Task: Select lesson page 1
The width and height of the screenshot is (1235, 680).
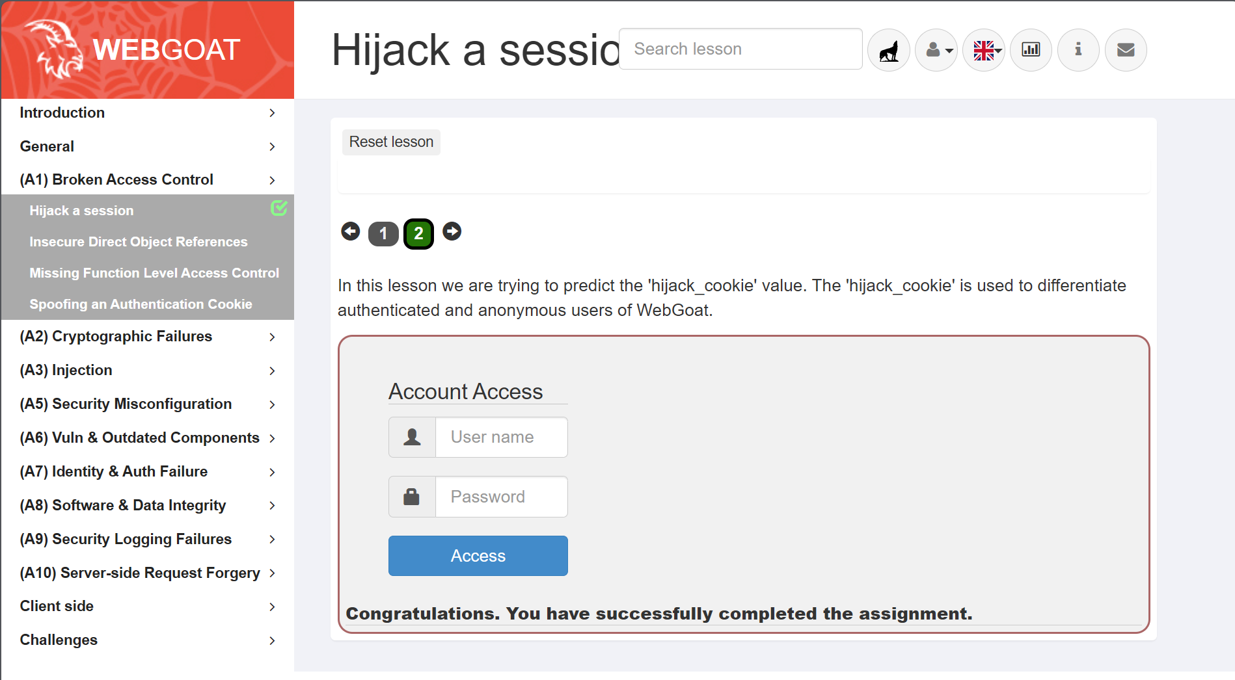Action: 383,234
